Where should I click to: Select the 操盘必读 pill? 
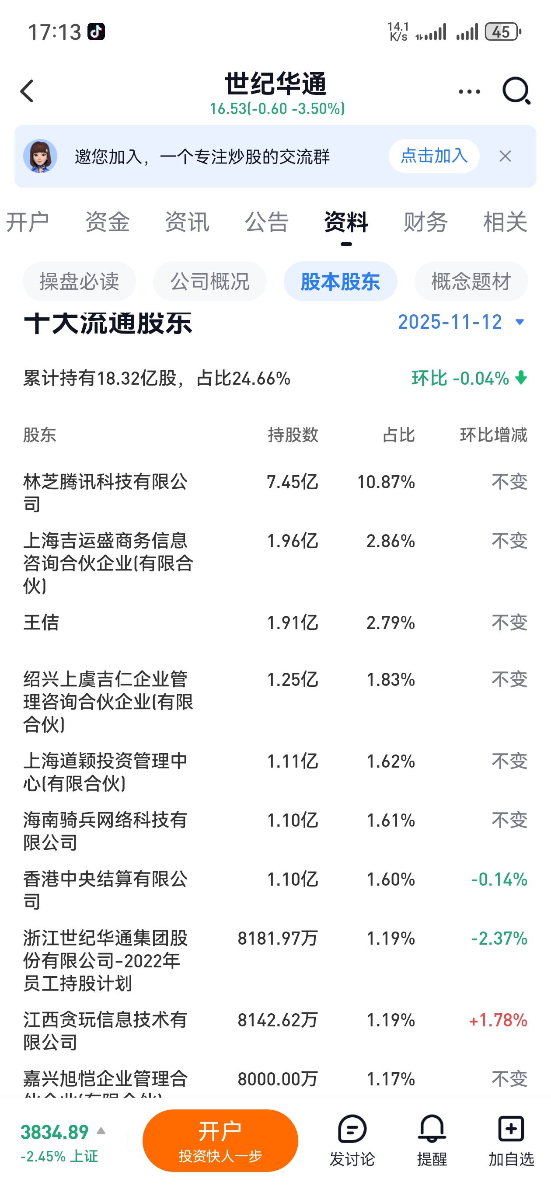coord(79,282)
